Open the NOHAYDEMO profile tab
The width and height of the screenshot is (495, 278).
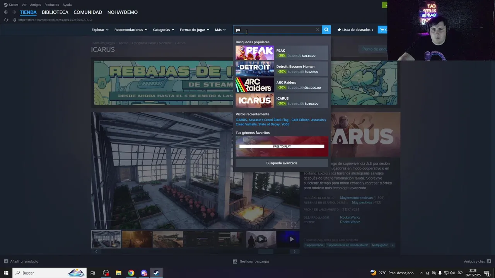coord(123,12)
